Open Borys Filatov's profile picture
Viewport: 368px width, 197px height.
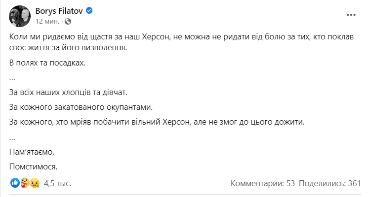[x=19, y=16]
